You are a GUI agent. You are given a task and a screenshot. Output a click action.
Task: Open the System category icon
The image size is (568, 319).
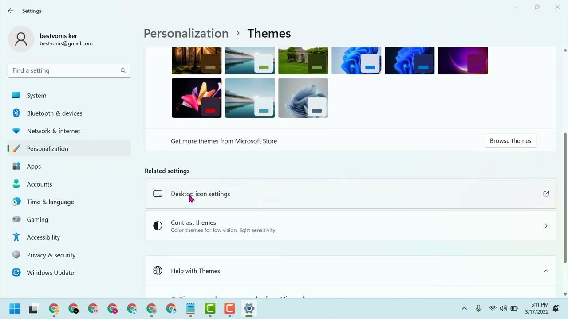[16, 95]
